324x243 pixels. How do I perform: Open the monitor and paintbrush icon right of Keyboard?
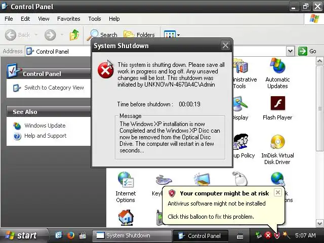(x=201, y=179)
